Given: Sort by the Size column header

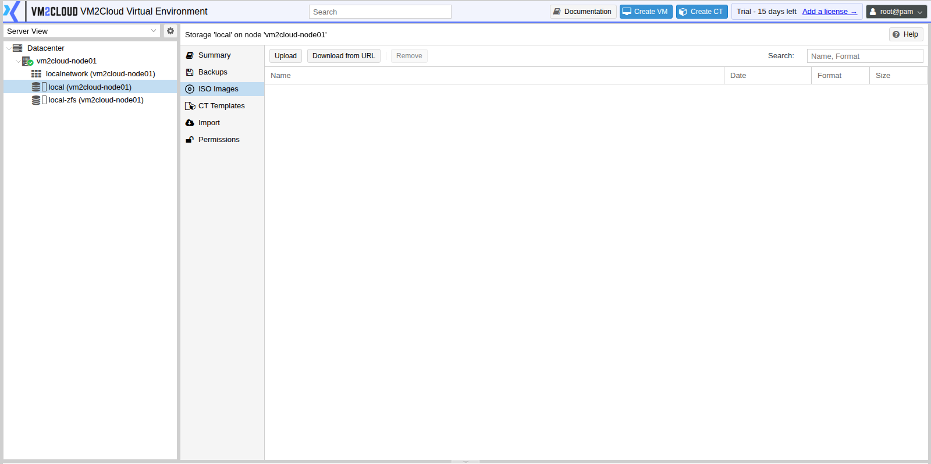Looking at the screenshot, I should [899, 76].
